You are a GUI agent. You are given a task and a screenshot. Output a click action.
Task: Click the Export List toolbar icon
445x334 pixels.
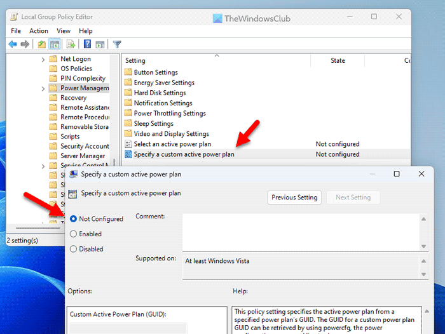[x=71, y=44]
